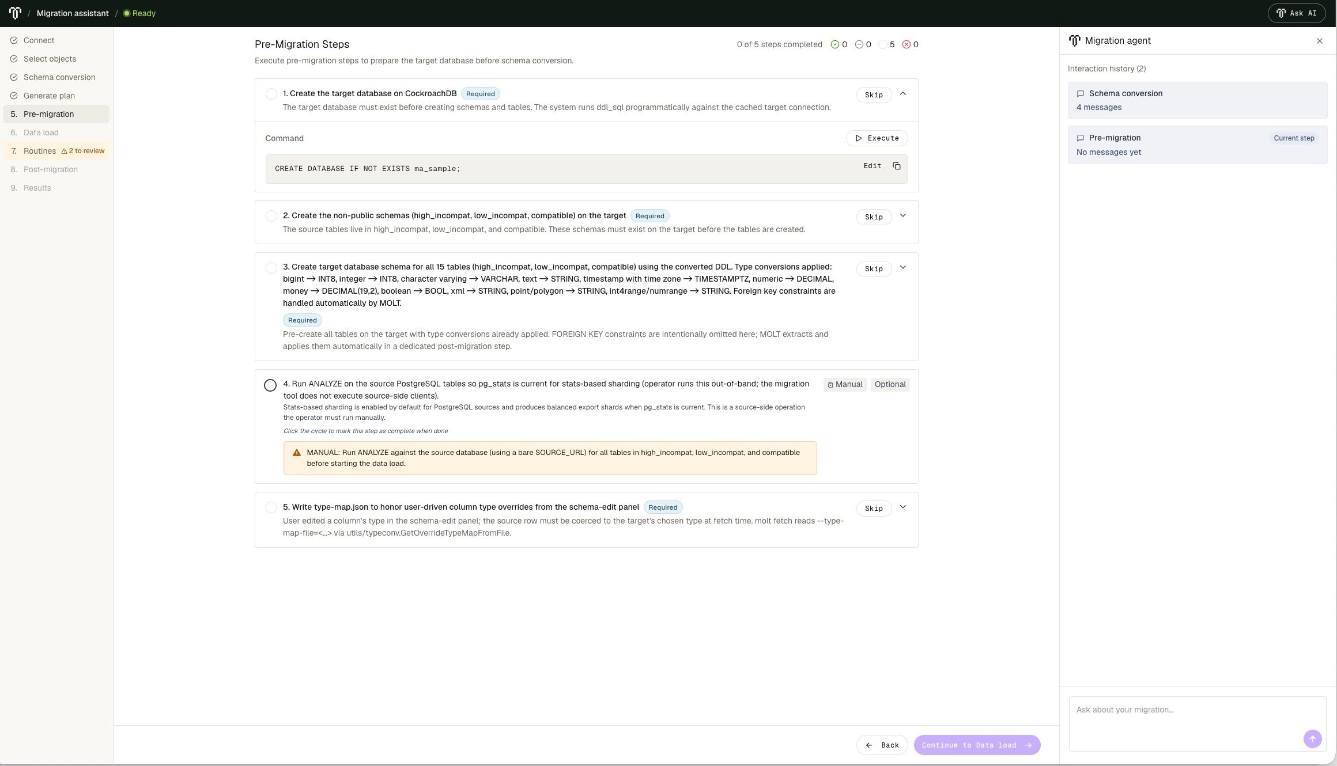1337x766 pixels.
Task: Edit the CREATE DATABASE command
Action: 872,166
